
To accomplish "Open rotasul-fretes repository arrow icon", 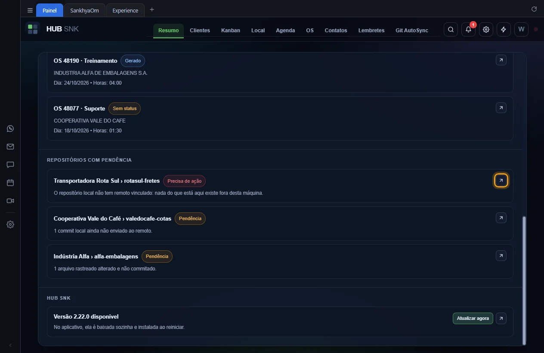I will (x=501, y=181).
